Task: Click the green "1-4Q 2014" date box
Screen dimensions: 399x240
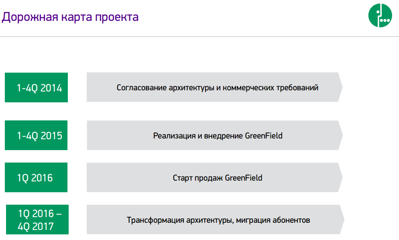Action: (x=37, y=87)
